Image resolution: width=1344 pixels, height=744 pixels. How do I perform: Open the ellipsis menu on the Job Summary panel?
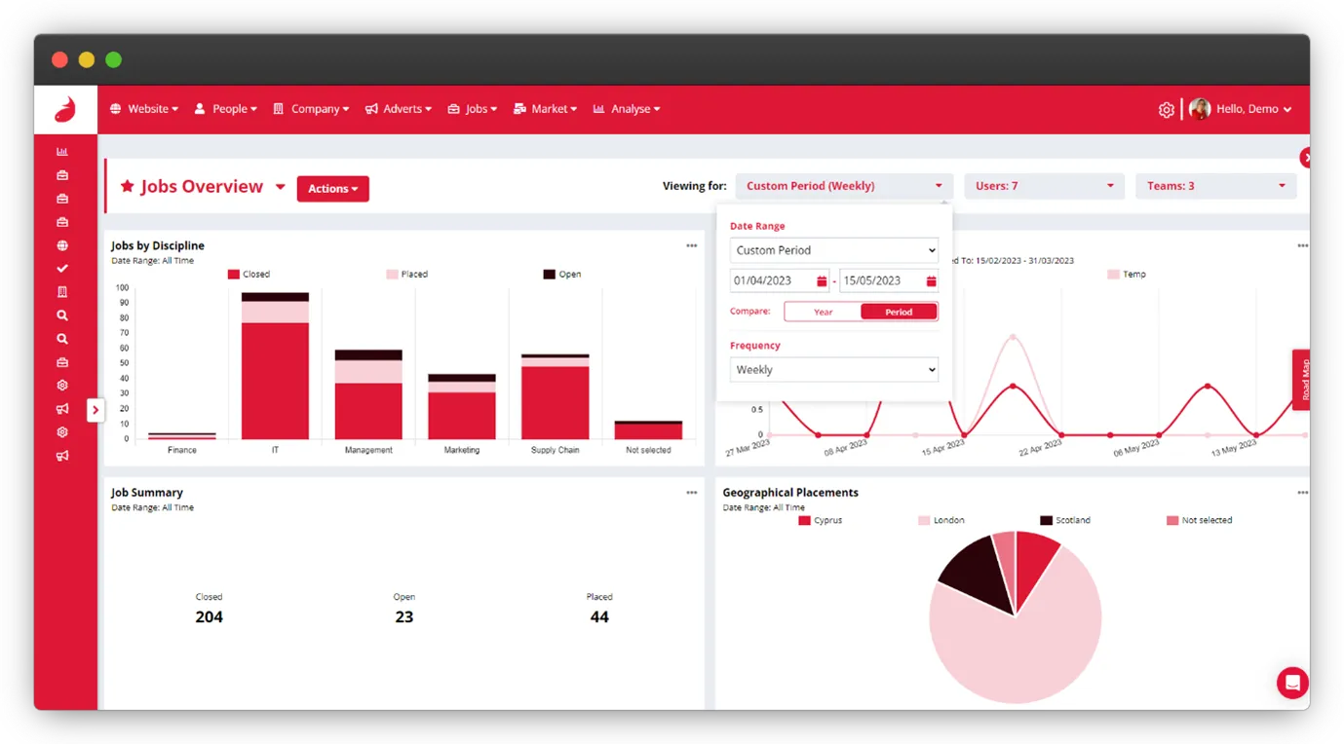(x=692, y=492)
